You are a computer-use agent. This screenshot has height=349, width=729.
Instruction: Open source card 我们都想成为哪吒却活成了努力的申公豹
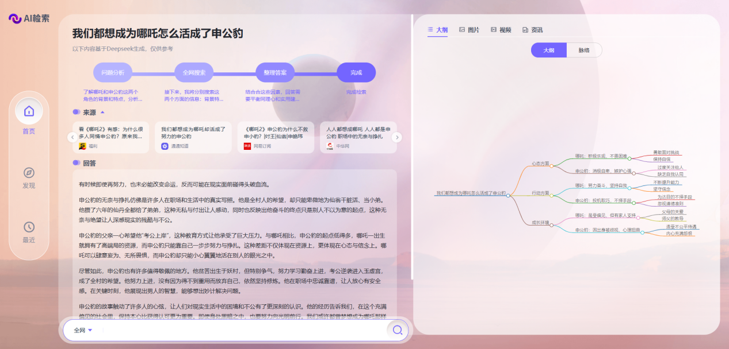point(193,137)
